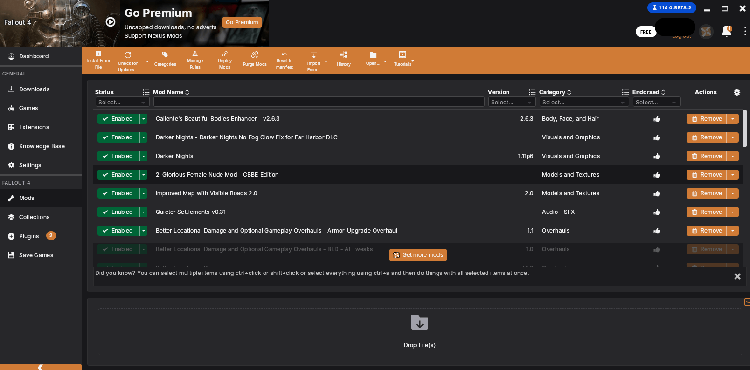
Task: Open the Version filter dropdown
Action: tap(512, 102)
